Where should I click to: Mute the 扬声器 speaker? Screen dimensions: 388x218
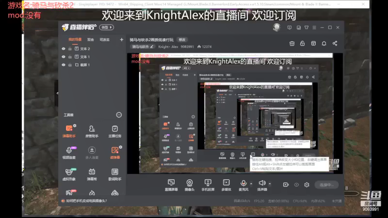point(262,185)
